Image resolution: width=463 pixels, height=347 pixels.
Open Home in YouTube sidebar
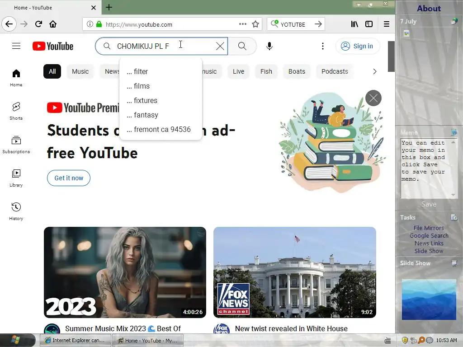click(16, 78)
